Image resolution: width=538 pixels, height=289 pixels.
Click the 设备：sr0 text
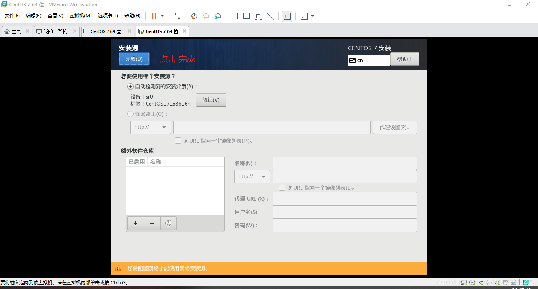click(x=142, y=97)
